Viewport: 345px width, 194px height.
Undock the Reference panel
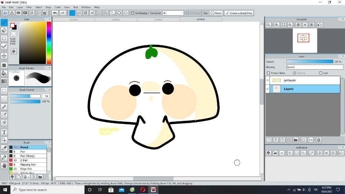pos(340,148)
